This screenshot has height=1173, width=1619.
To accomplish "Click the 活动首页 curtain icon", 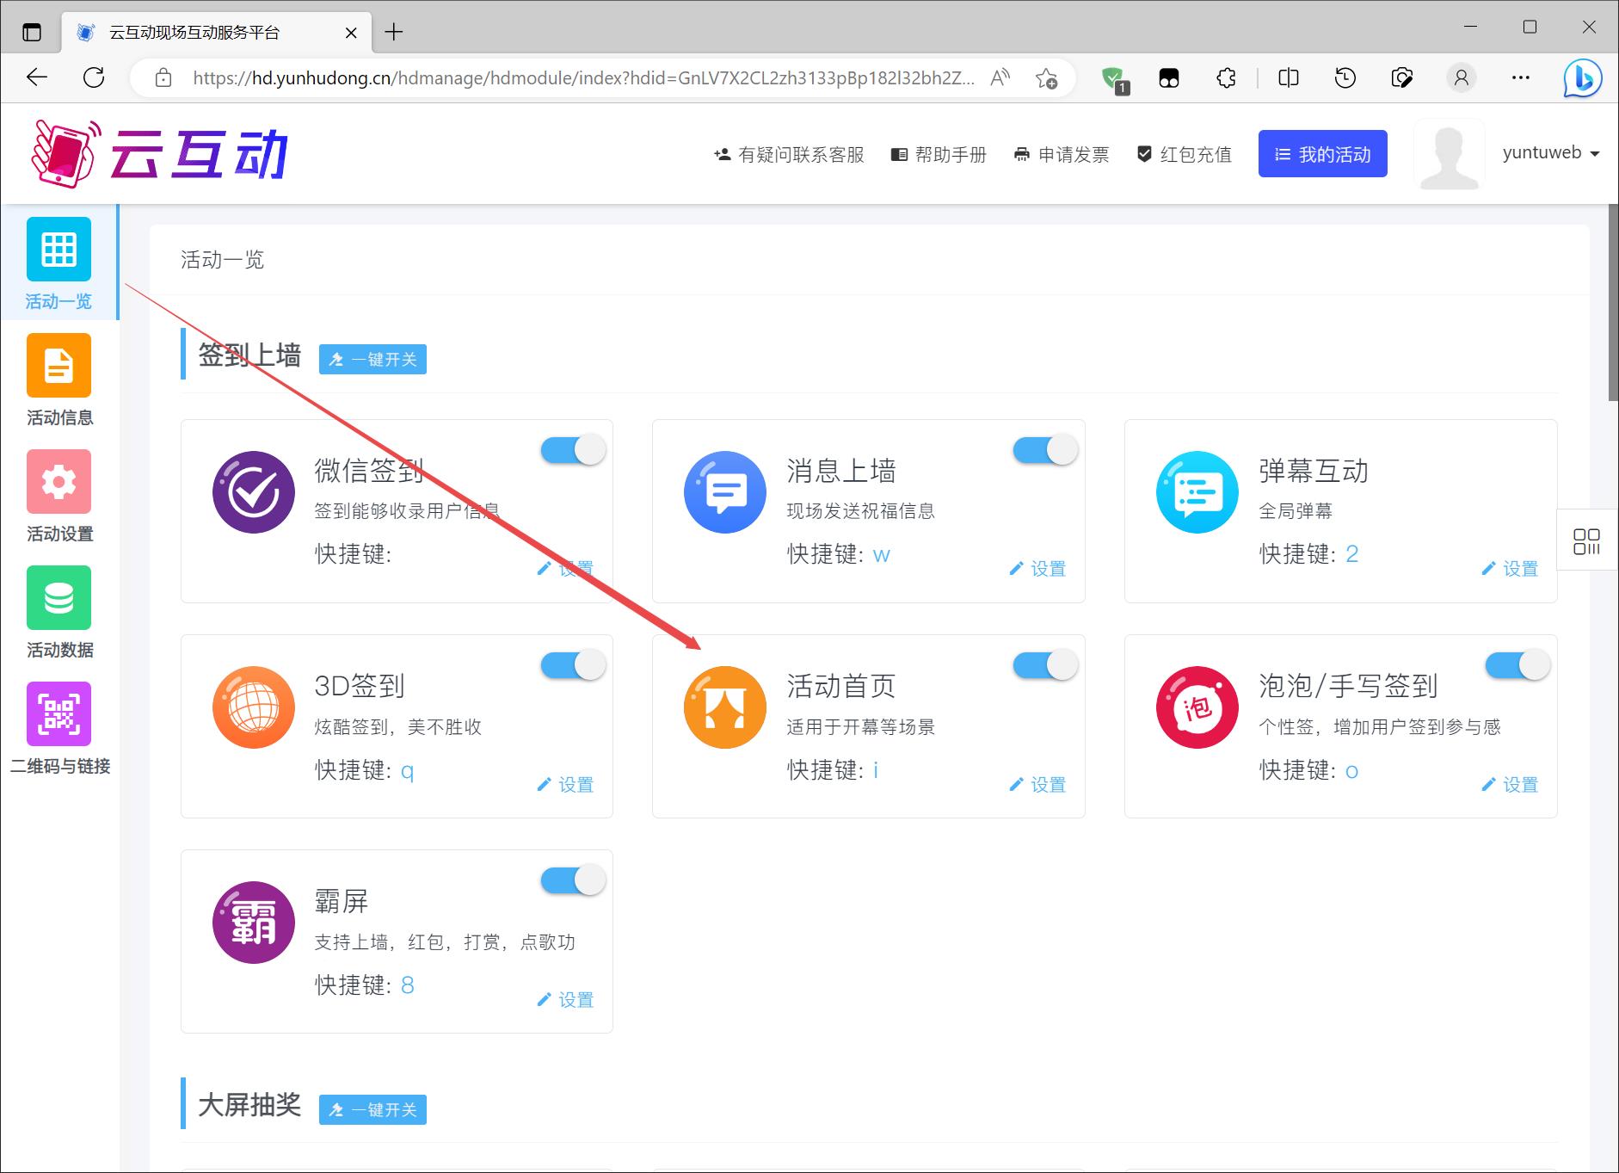I will click(x=725, y=707).
